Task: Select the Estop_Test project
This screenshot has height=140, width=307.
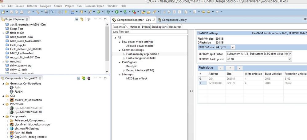Action: (17, 29)
